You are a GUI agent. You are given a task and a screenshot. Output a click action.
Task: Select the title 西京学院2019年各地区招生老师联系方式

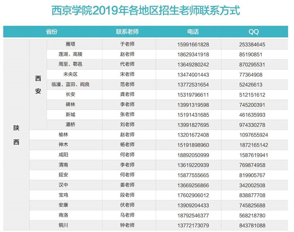146,11
